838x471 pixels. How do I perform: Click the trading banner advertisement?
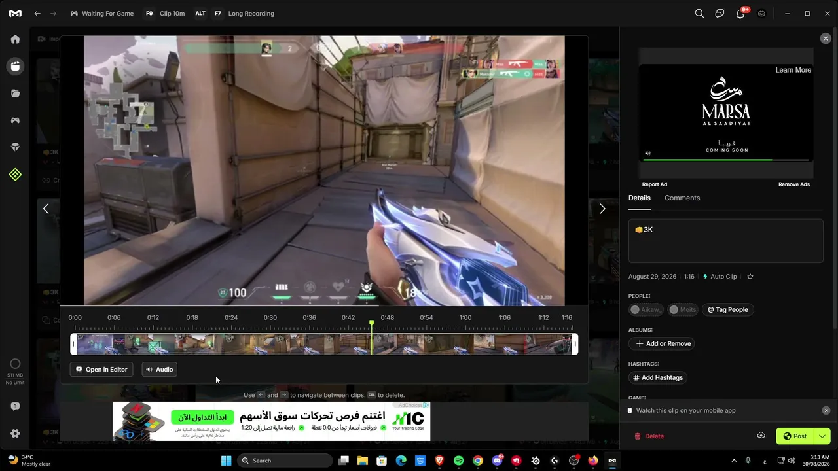tap(272, 421)
